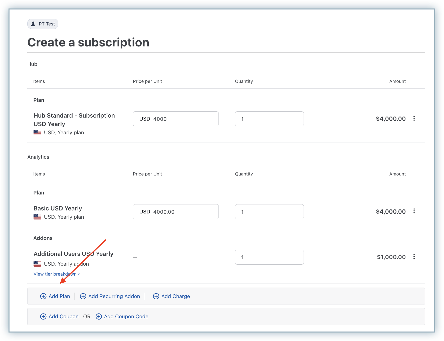Click the plus icon beside Add Charge
Screen dimensions: 444x341
(156, 296)
